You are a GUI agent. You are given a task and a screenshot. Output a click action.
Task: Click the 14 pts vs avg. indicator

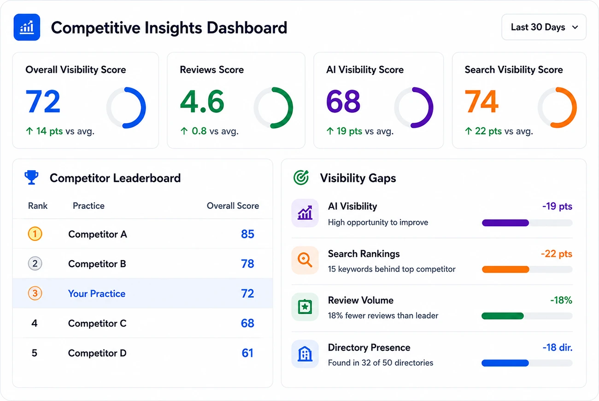coord(60,131)
